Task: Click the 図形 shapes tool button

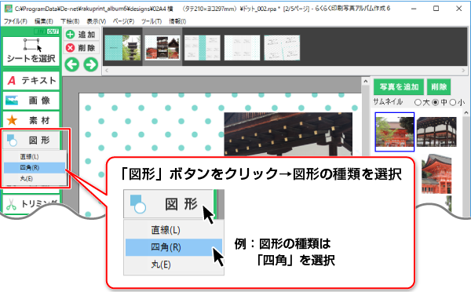Action: pyautogui.click(x=31, y=140)
